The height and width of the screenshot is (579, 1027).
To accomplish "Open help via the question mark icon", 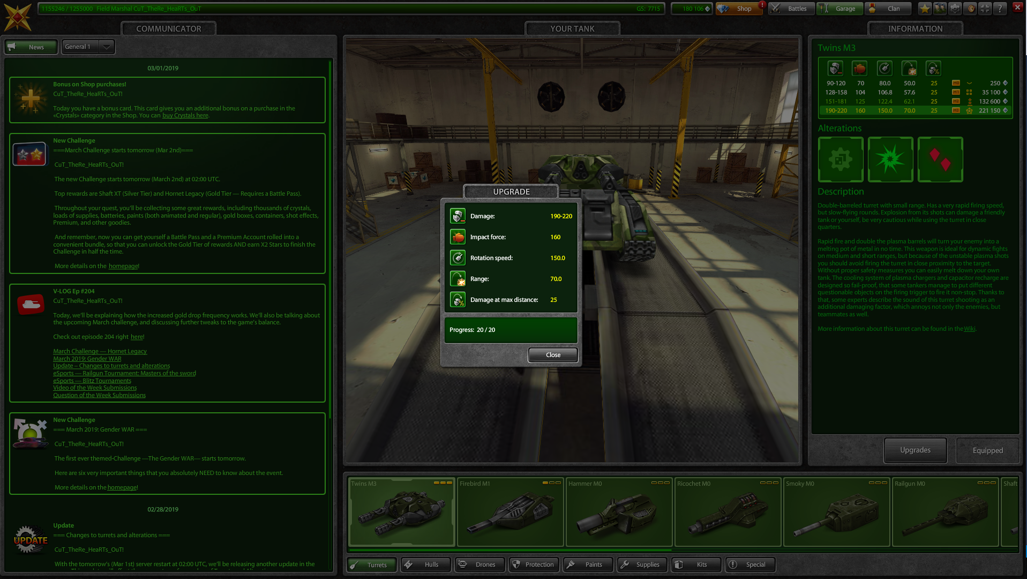I will pos(1000,9).
